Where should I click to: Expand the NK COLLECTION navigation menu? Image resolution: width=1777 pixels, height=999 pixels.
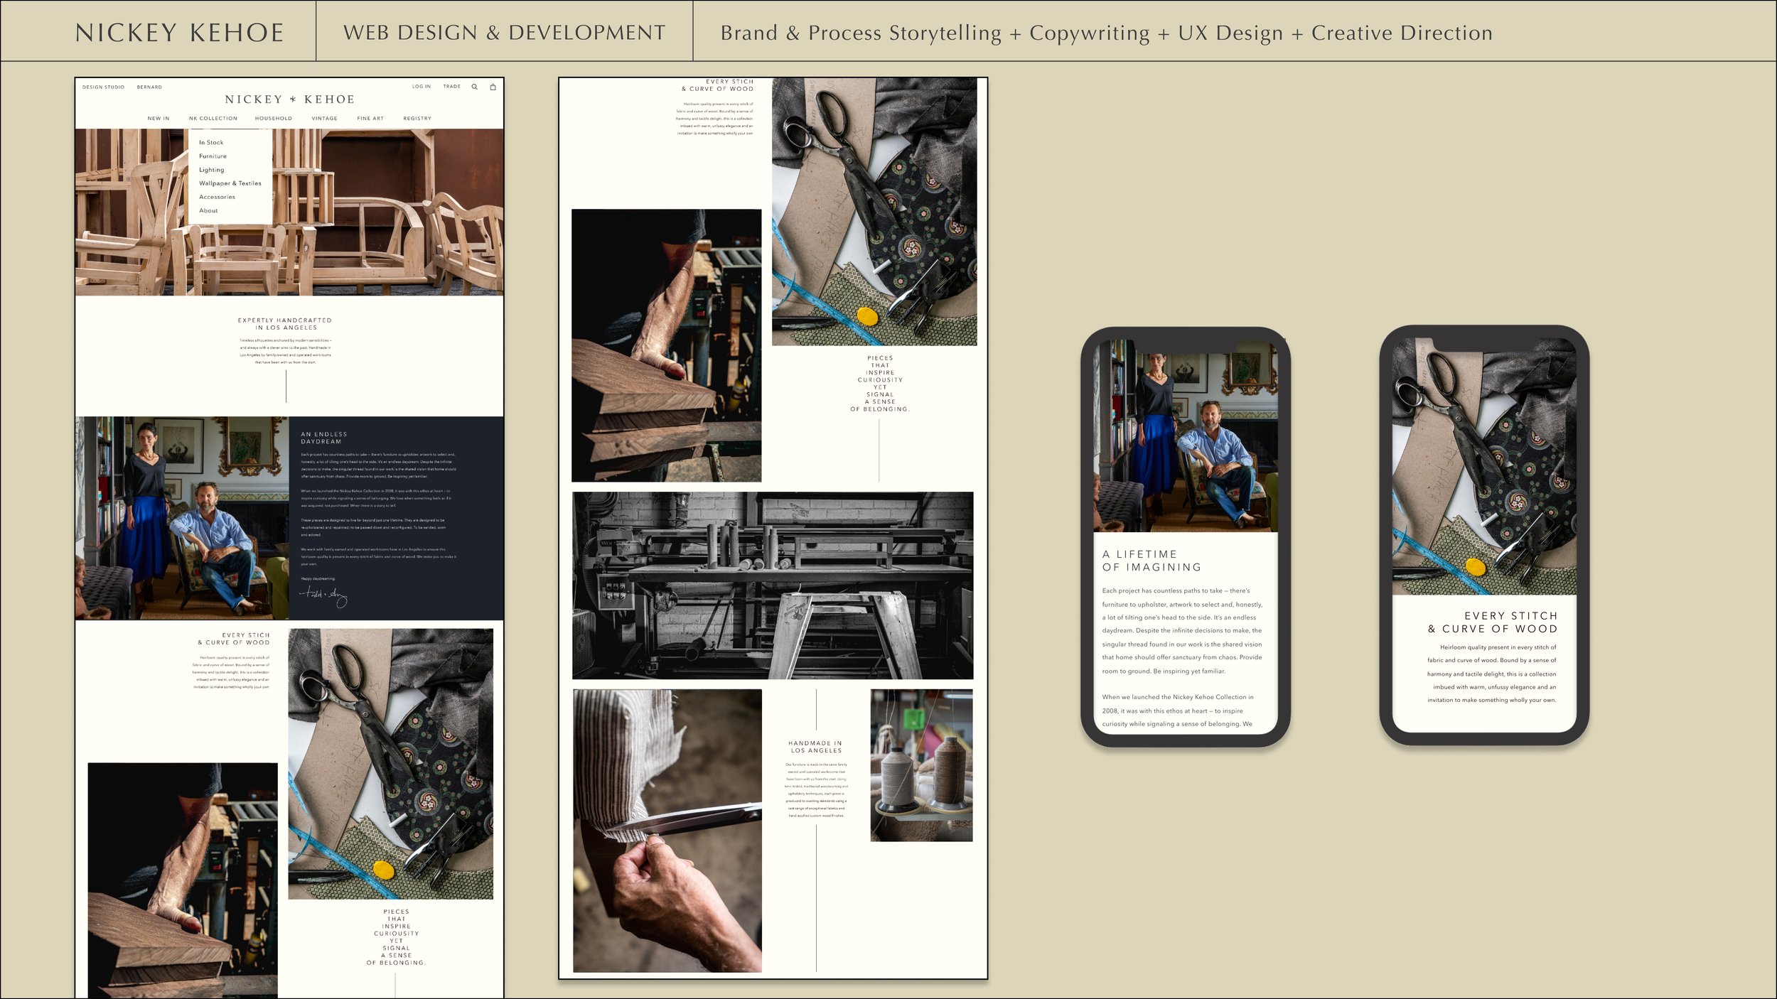point(213,119)
